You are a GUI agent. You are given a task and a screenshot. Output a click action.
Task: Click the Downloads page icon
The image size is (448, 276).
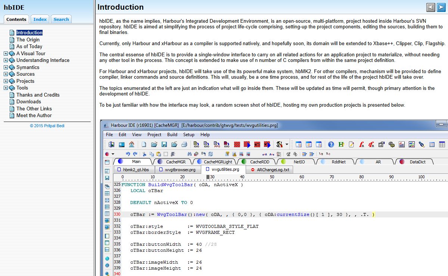12,102
